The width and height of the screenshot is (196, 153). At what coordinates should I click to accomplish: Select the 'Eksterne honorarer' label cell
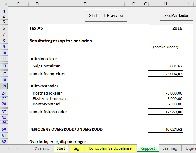pyautogui.click(x=51, y=98)
